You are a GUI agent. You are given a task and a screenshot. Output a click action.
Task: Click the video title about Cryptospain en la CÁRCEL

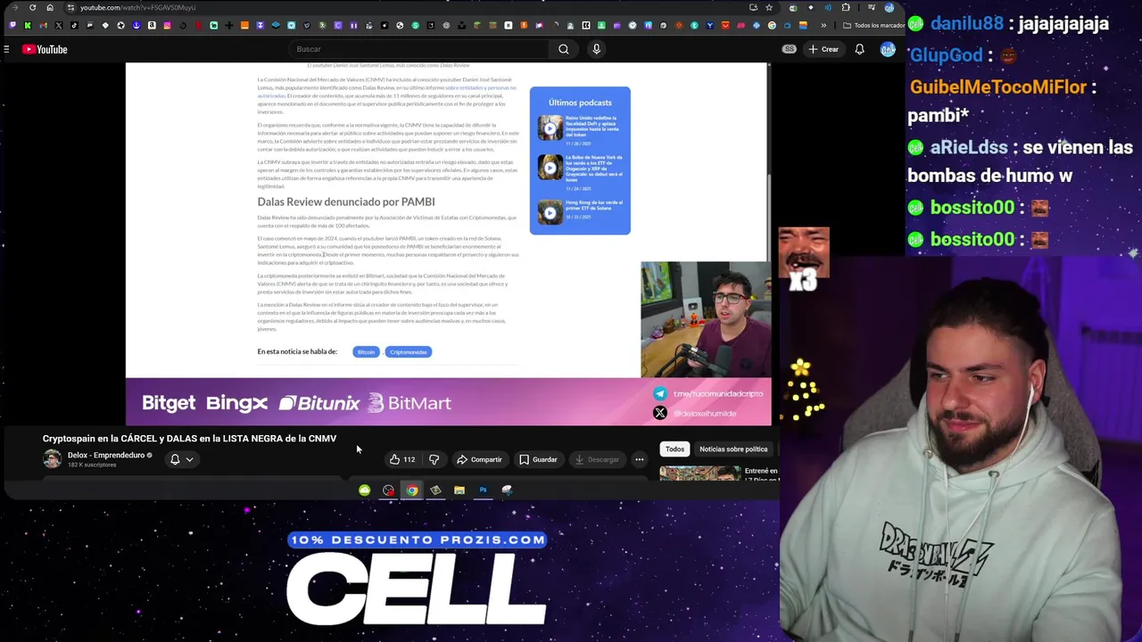click(x=189, y=439)
